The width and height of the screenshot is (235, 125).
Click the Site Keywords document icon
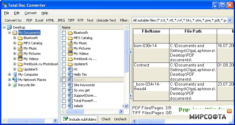tap(70, 85)
